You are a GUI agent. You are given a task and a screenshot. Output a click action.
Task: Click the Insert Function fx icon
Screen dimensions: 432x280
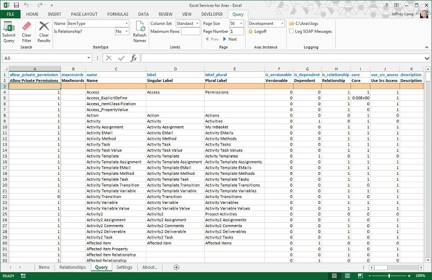tap(133, 58)
